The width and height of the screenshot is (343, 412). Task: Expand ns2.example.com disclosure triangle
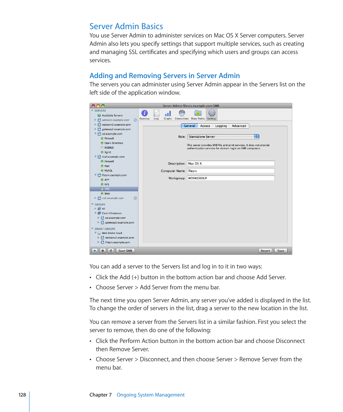click(95, 198)
